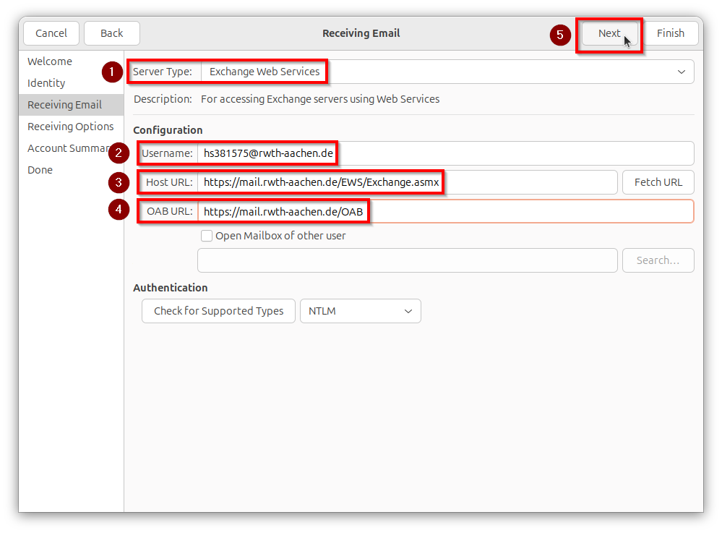Screen dimensions: 722x533
Task: Expand the Server Type list via its chevron arrow
Action: click(680, 72)
